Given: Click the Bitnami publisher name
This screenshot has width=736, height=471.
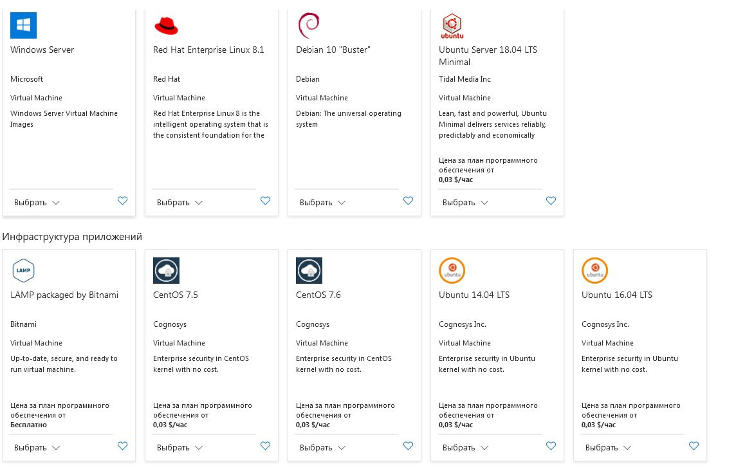Looking at the screenshot, I should point(23,324).
